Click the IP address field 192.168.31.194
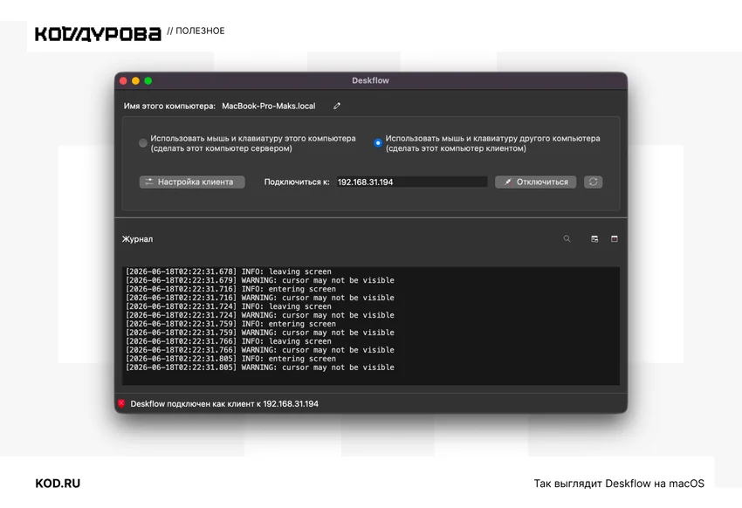Image resolution: width=742 pixels, height=508 pixels. click(x=412, y=182)
